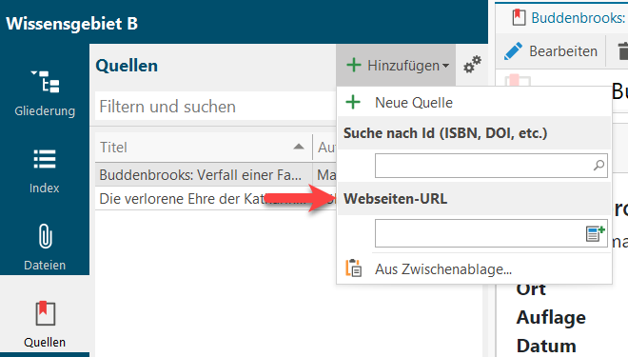This screenshot has width=628, height=357.
Task: Click the Bearbeiten pencil button
Action: (x=551, y=51)
